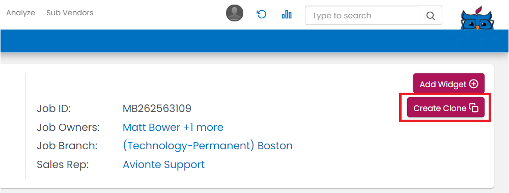Click the copy icon on Create Clone
Image resolution: width=509 pixels, height=193 pixels.
pyautogui.click(x=474, y=108)
